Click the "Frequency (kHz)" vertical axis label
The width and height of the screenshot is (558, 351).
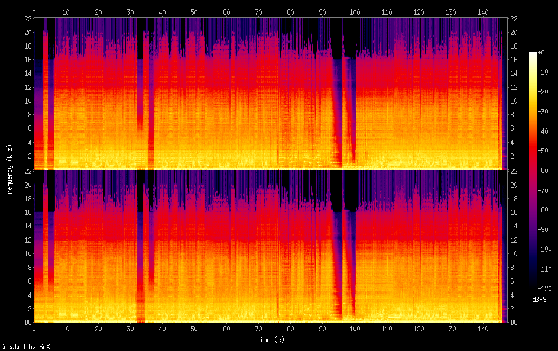coord(9,170)
